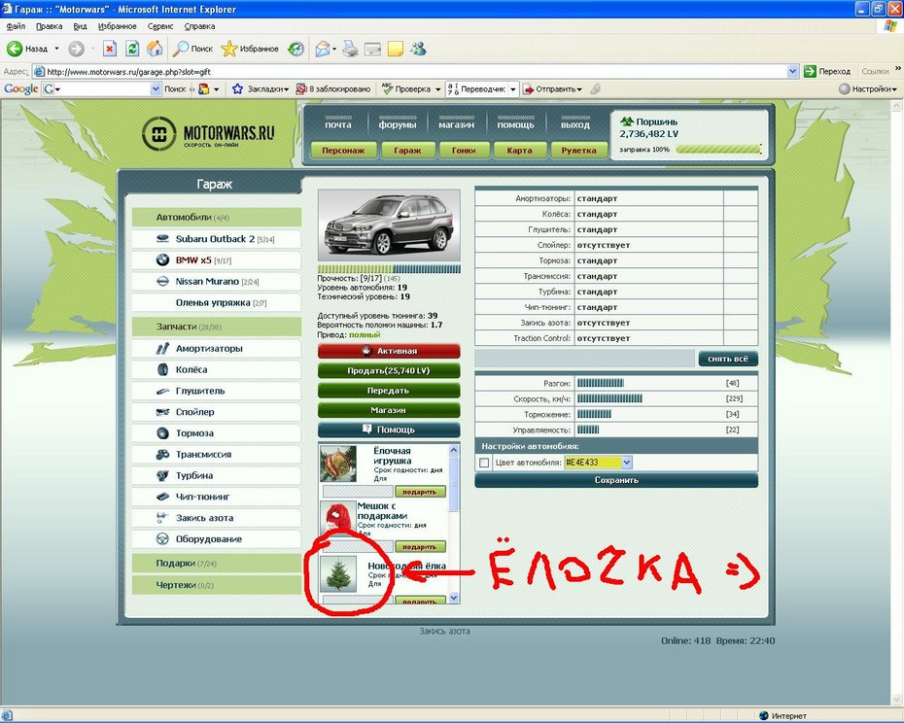Open the Рулетка tab
This screenshot has height=723, width=904.
(x=578, y=151)
